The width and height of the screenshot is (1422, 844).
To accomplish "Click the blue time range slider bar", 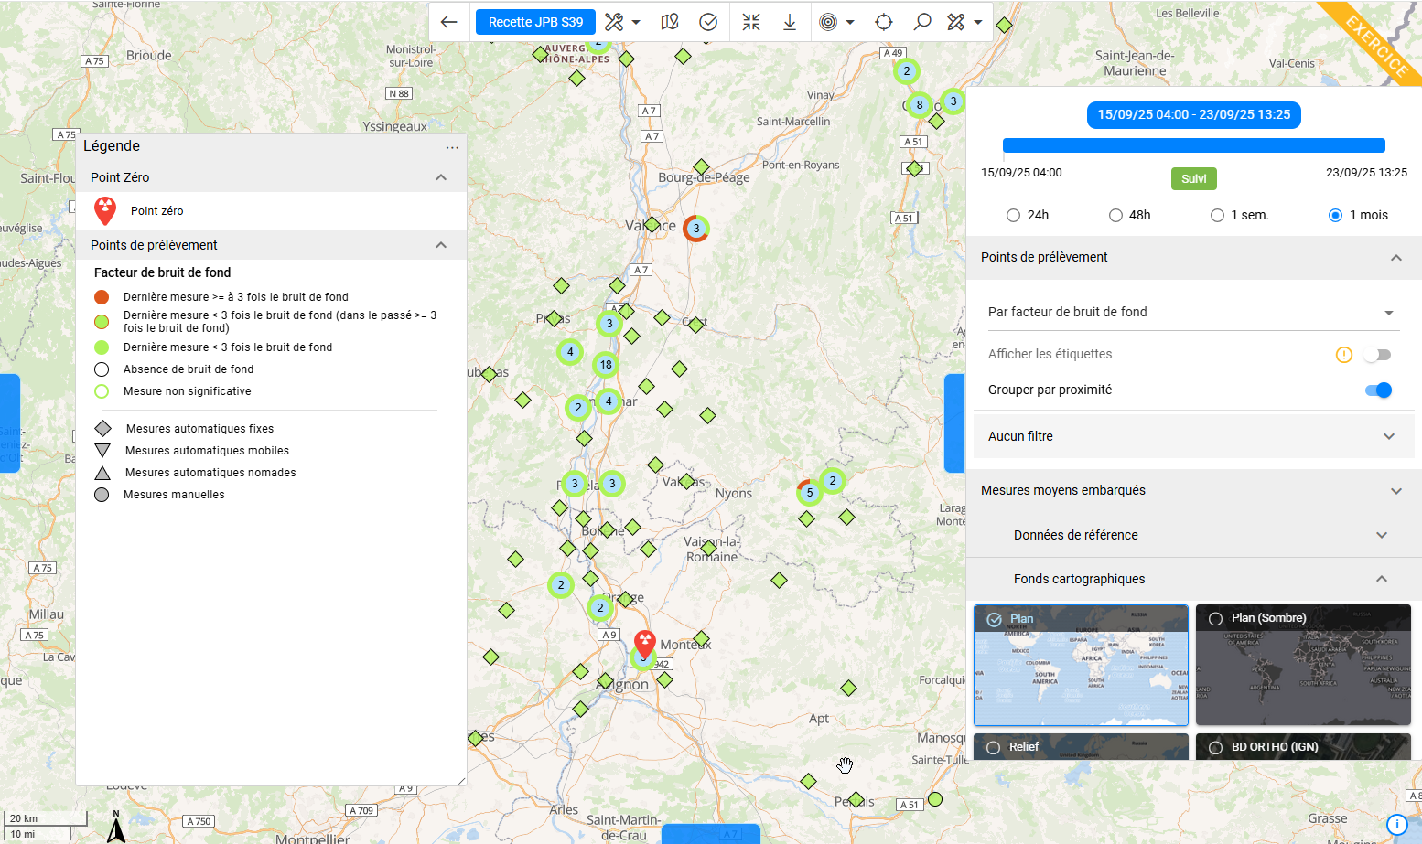I will [1193, 145].
